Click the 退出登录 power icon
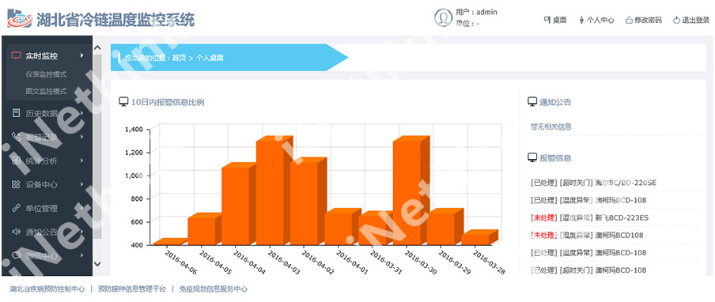The width and height of the screenshot is (715, 302). [677, 20]
